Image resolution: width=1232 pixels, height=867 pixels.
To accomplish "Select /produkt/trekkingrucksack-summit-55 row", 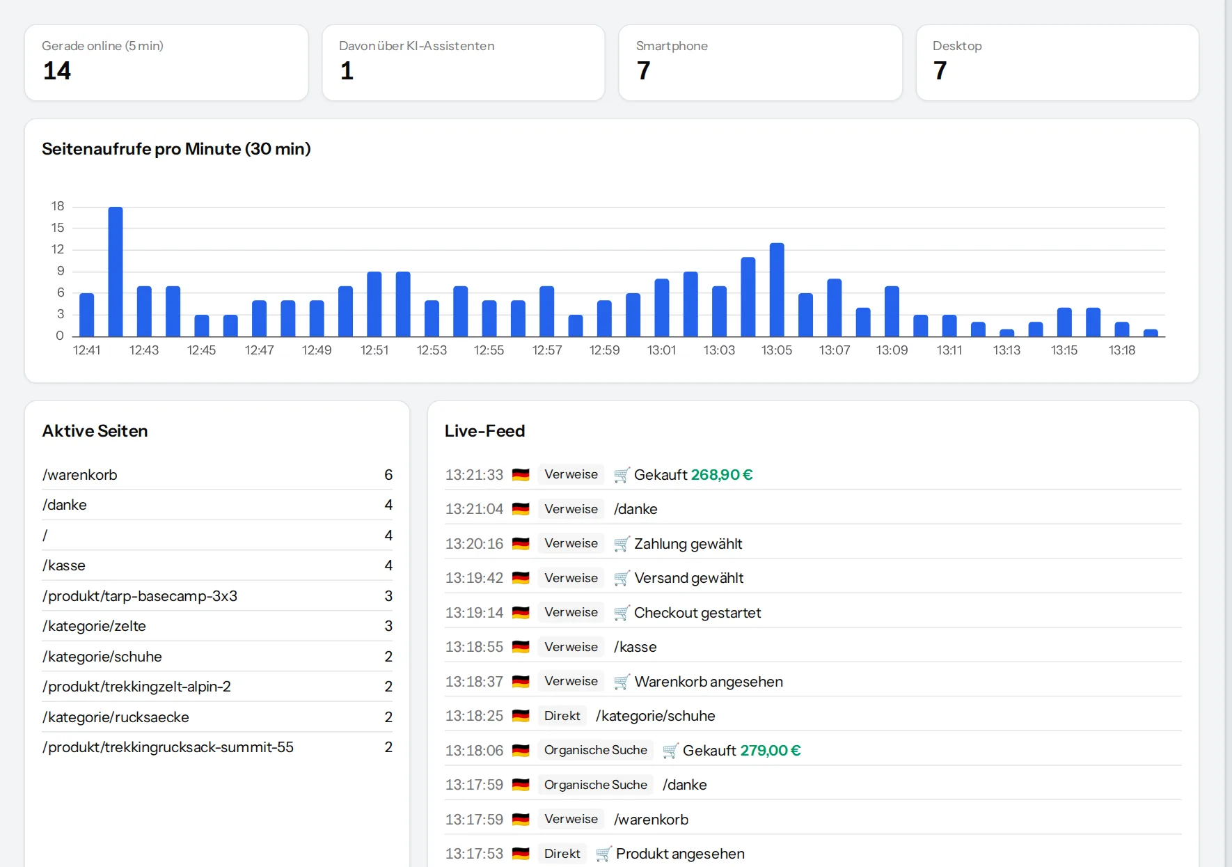I will 217,747.
